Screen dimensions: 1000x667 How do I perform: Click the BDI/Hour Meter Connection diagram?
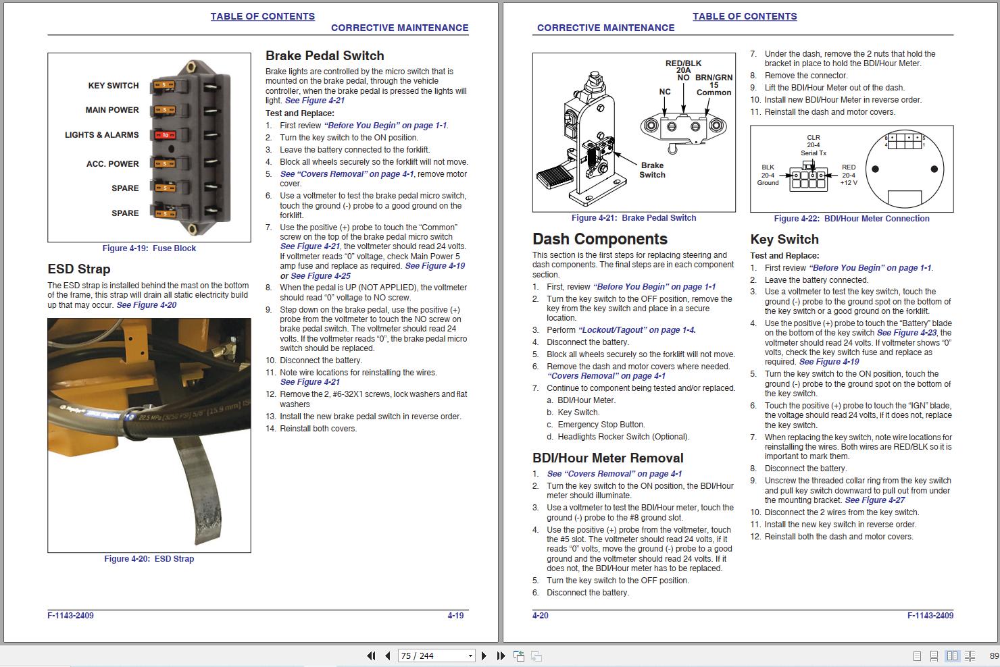pos(851,169)
